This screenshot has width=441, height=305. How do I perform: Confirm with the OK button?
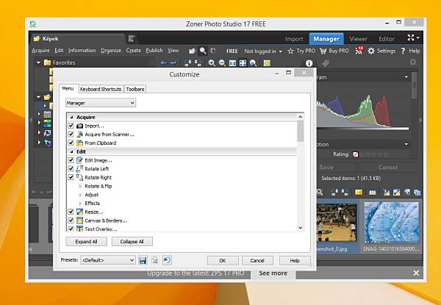click(223, 261)
